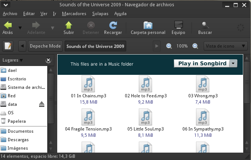Select 02 Hole to Feed.mp3 file icon
Viewport: 251px width, 160px height.
pyautogui.click(x=145, y=84)
